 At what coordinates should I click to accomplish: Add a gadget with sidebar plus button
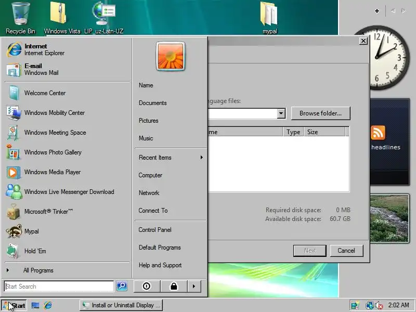(x=376, y=11)
